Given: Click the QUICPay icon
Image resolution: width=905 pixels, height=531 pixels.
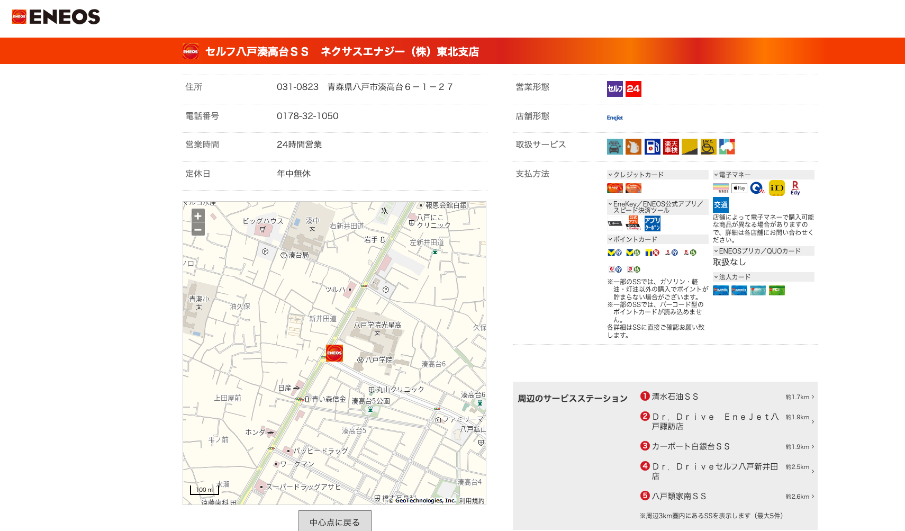Looking at the screenshot, I should [758, 188].
